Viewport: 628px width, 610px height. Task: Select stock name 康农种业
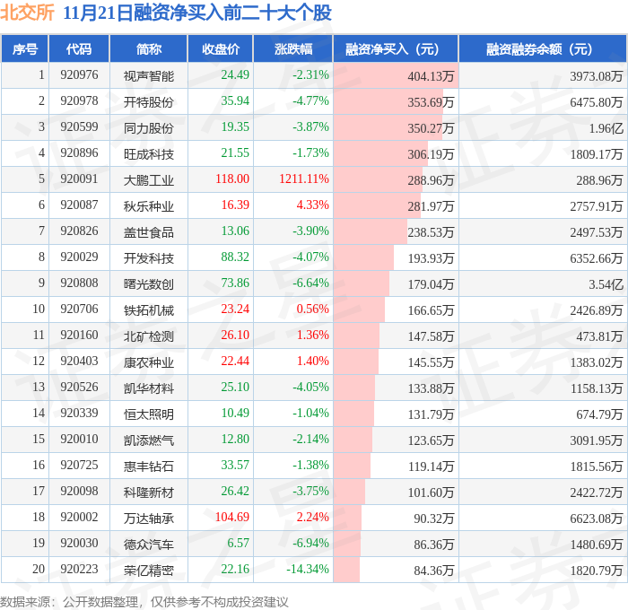point(149,362)
